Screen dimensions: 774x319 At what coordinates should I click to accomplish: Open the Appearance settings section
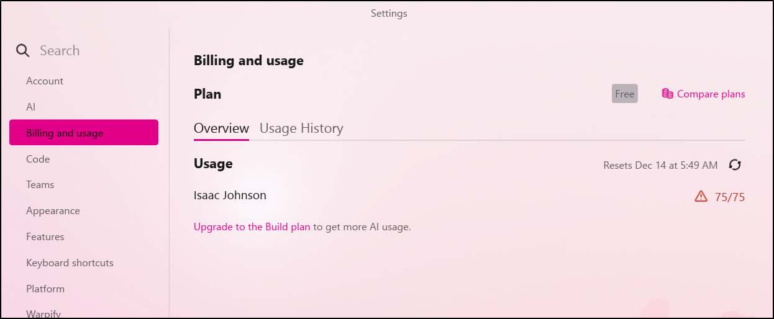coord(53,211)
